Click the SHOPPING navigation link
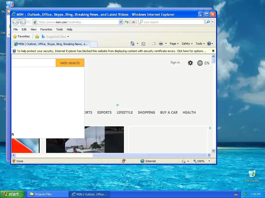This screenshot has width=265, height=198. [146, 112]
